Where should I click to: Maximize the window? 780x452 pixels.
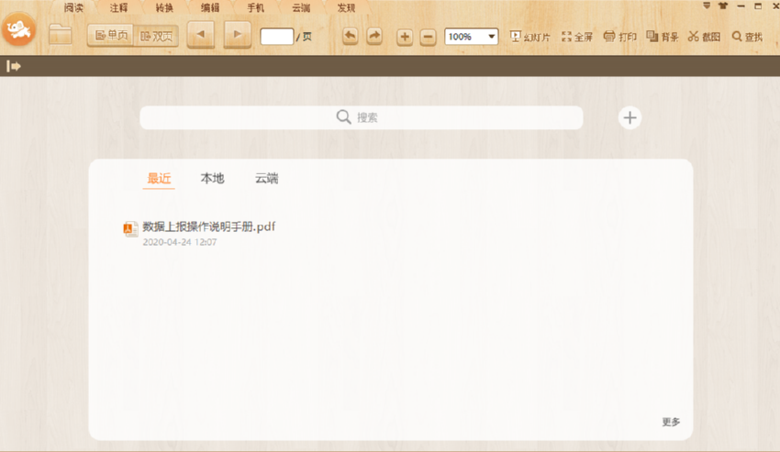tap(758, 6)
